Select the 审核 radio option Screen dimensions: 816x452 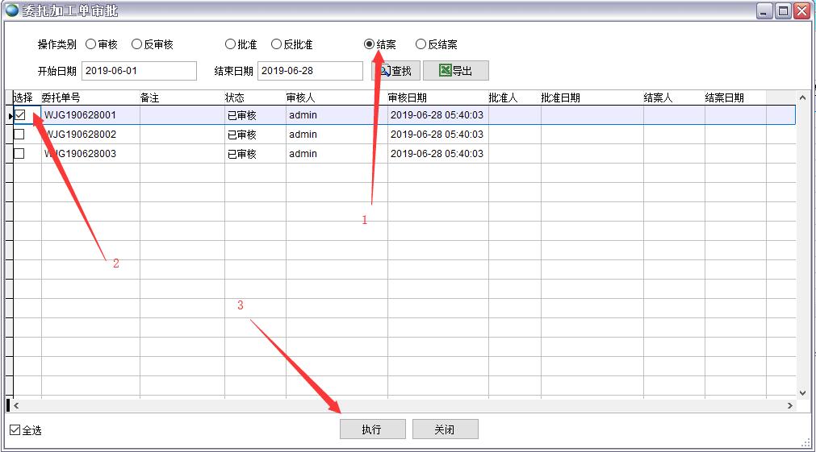coord(90,44)
